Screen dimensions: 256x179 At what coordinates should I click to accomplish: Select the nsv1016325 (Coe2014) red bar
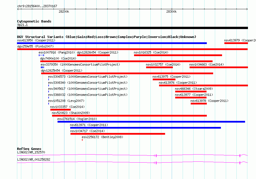[178, 55]
